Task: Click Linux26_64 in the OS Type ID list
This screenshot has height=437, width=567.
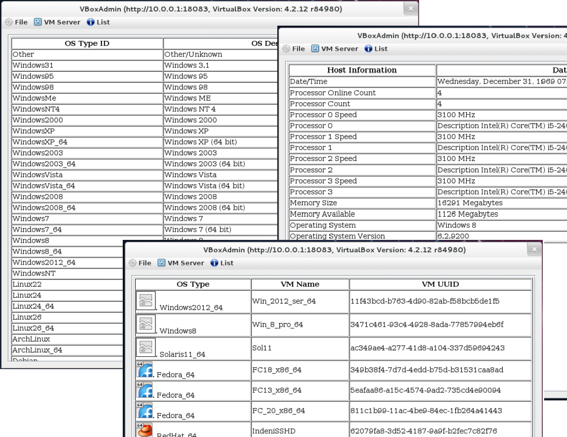Action: pyautogui.click(x=33, y=328)
